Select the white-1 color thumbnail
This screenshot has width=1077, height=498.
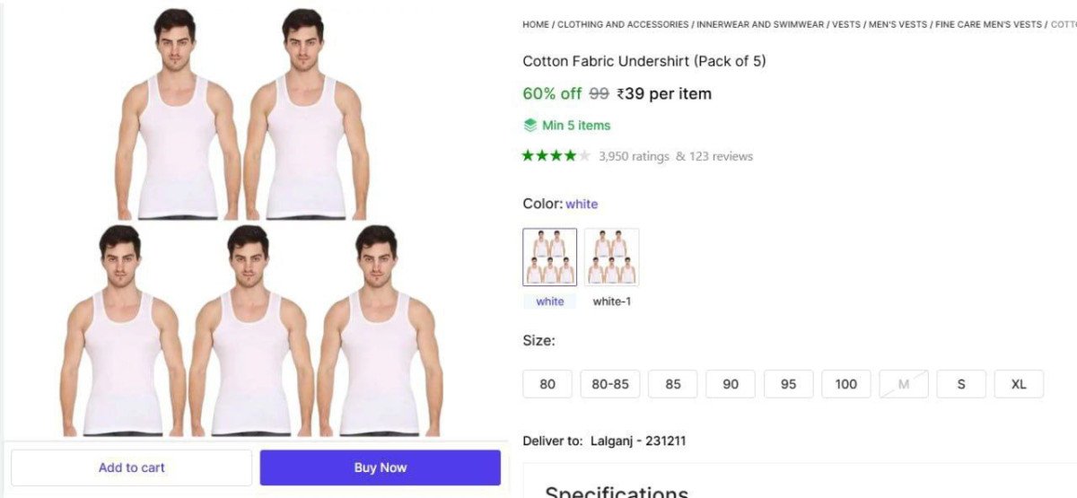(611, 258)
